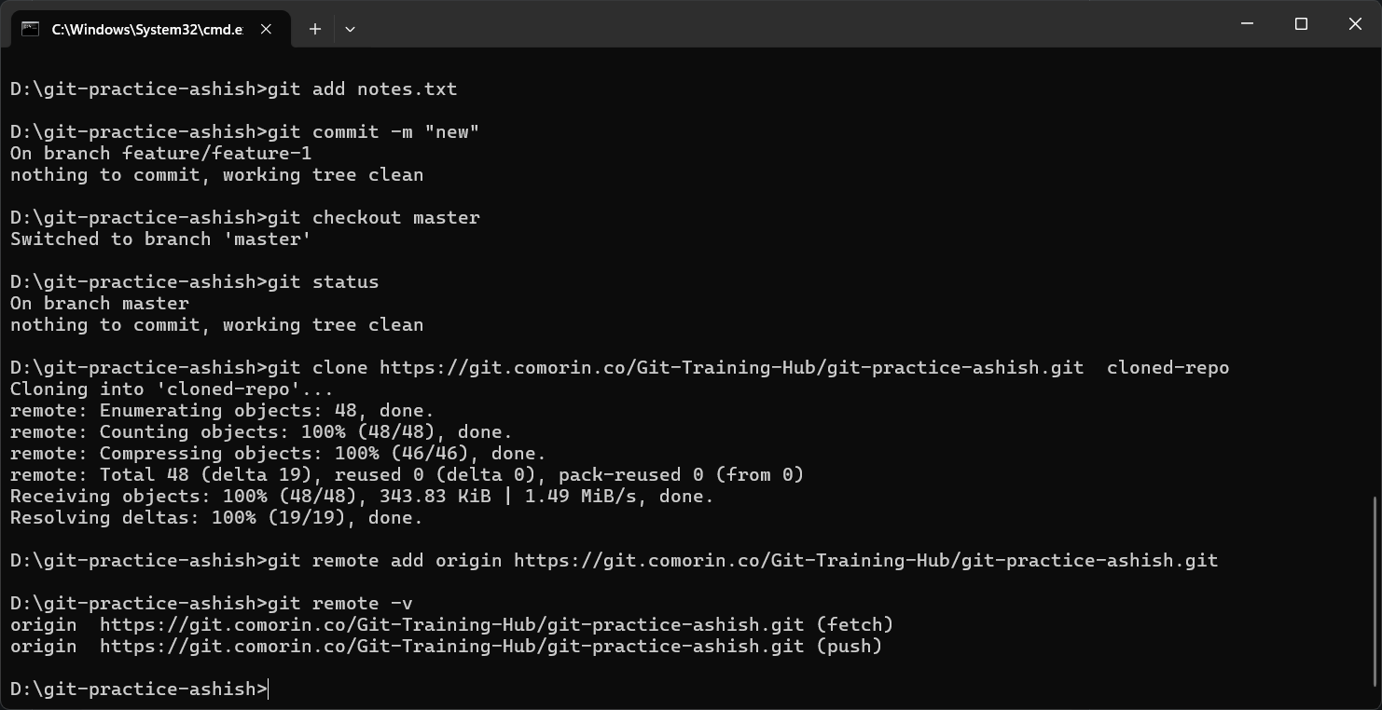Image resolution: width=1382 pixels, height=710 pixels.
Task: Click the chevron icon beside the plus button
Action: click(350, 29)
